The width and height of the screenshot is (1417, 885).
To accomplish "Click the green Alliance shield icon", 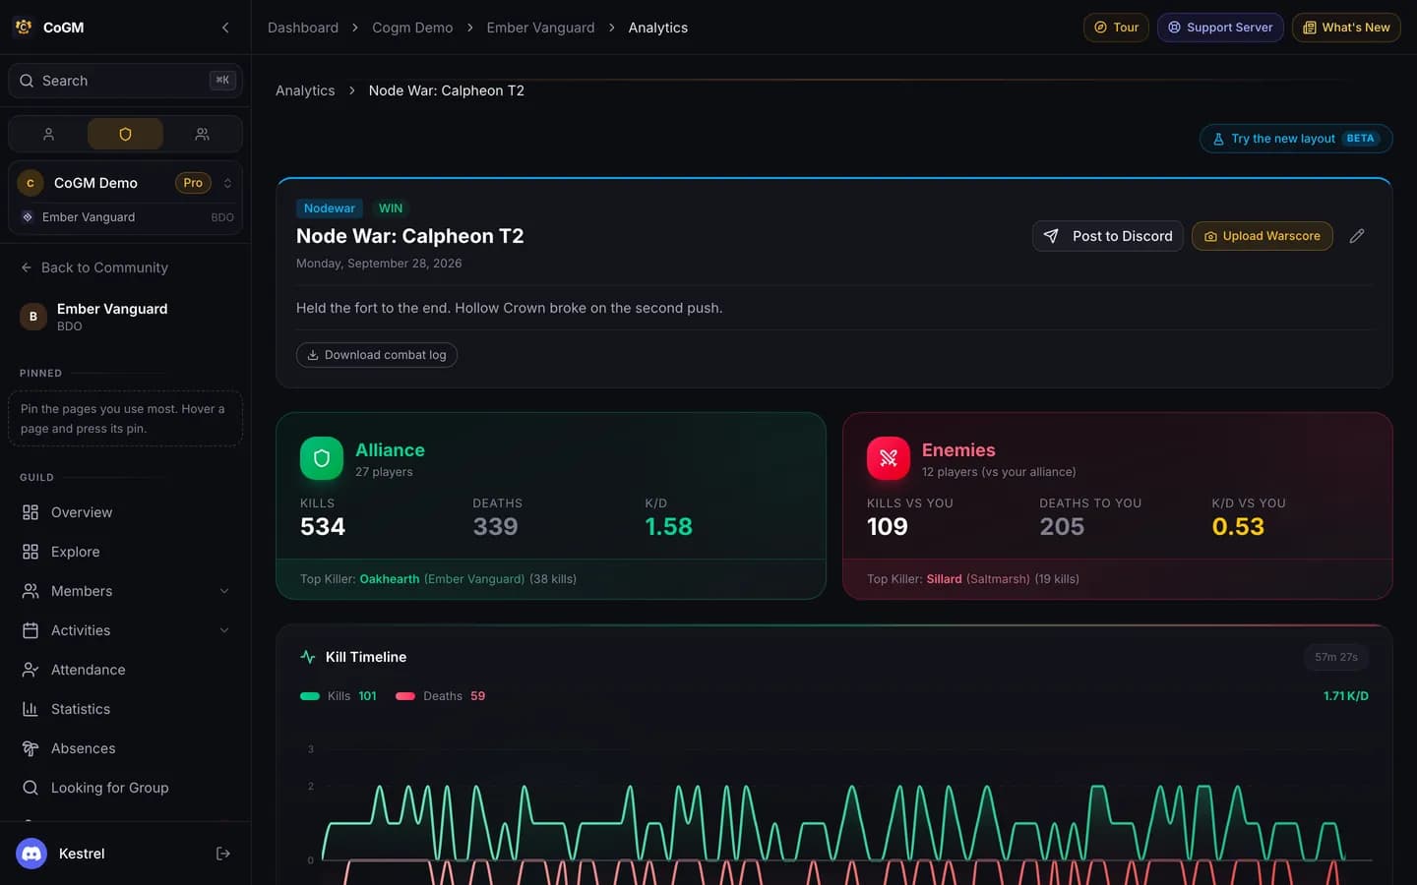I will (322, 458).
